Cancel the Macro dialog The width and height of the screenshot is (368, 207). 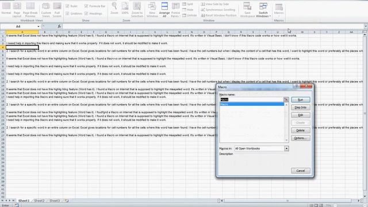[x=301, y=171]
